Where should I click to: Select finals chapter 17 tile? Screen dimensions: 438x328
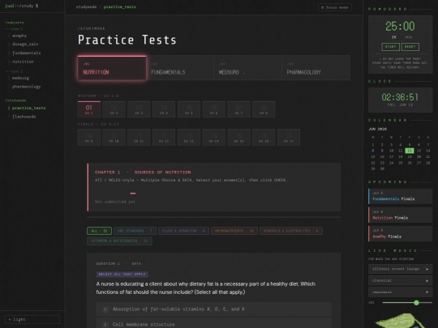(289, 137)
